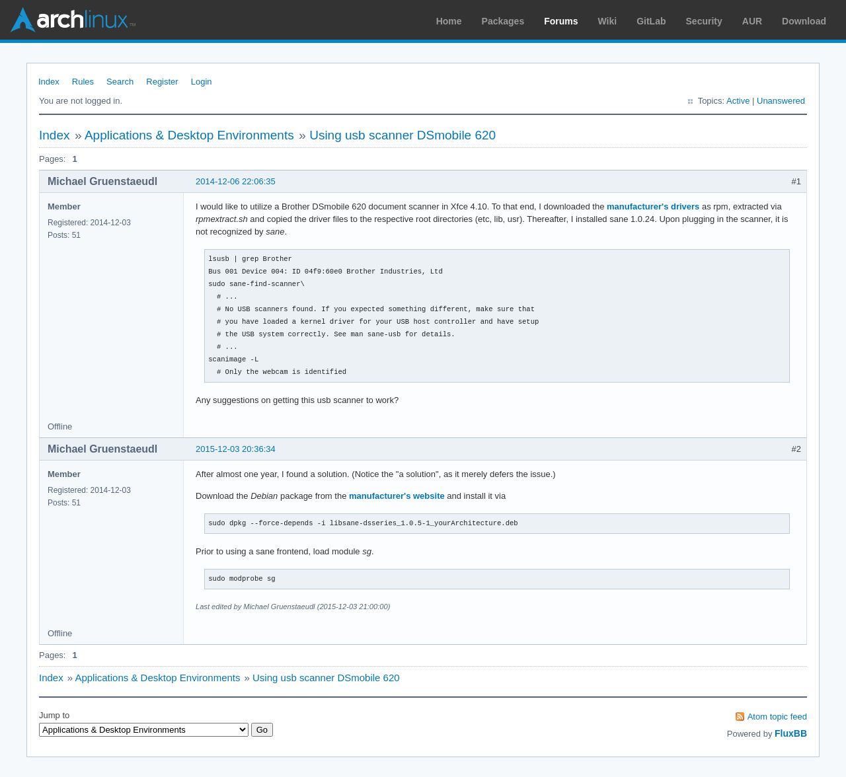
Task: Click the Login link
Action: 201,82
